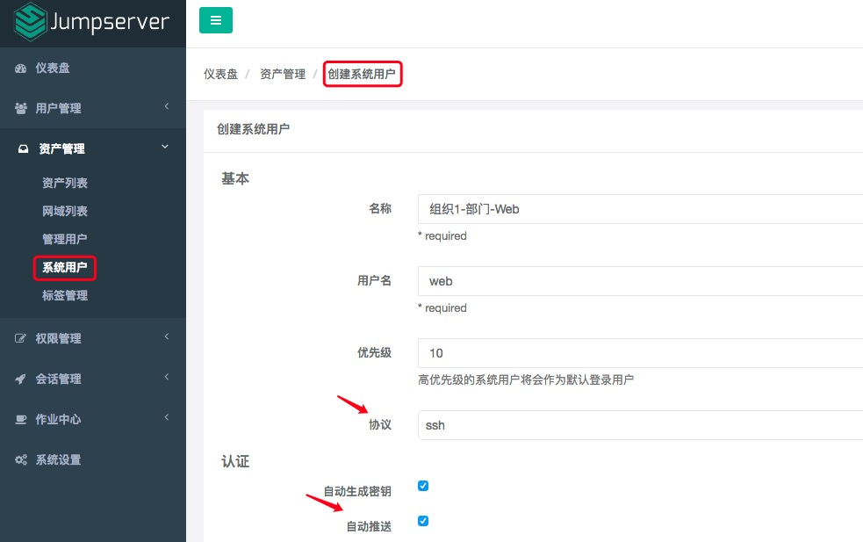Image resolution: width=863 pixels, height=542 pixels.
Task: Click the gears icon beside 系统设置
Action: pos(21,460)
